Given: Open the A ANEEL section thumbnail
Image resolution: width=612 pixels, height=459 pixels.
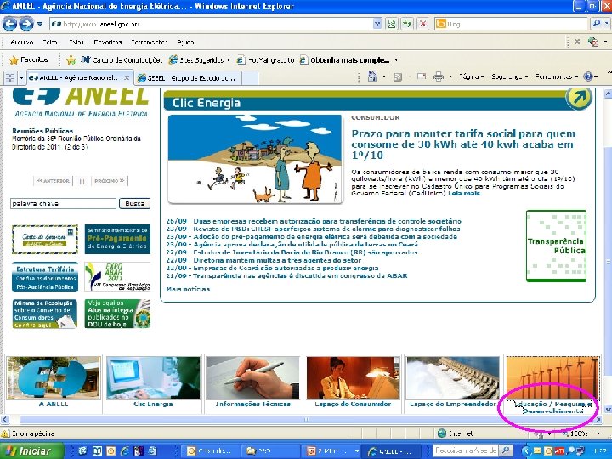Looking at the screenshot, I should [54, 377].
